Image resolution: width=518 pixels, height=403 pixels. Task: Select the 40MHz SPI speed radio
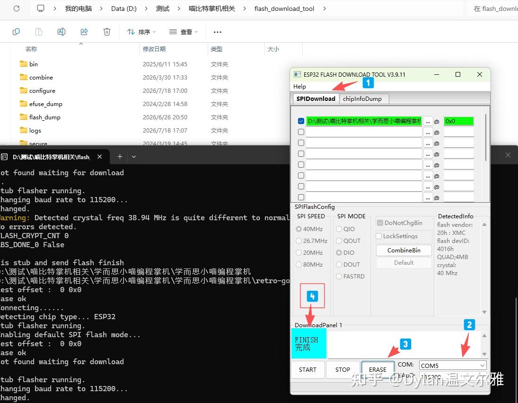point(299,229)
